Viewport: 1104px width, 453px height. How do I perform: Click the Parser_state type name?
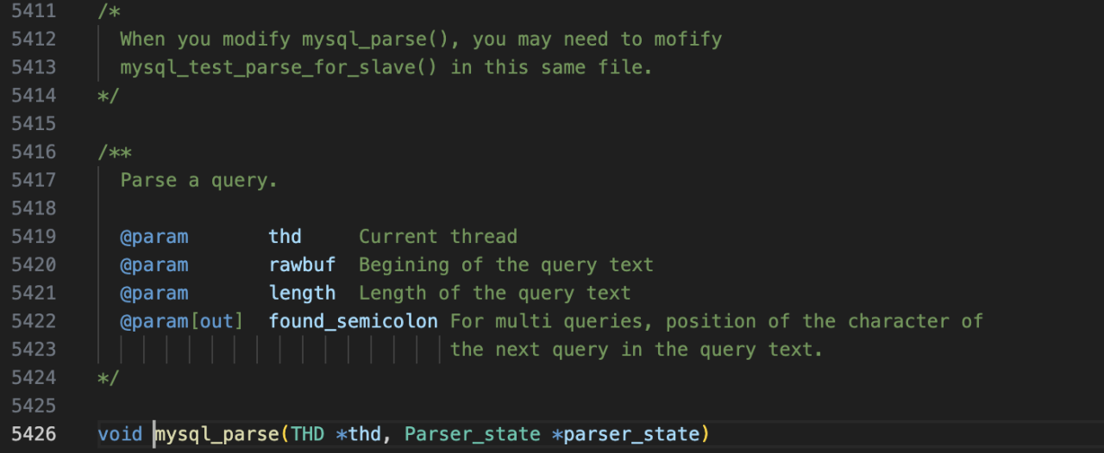[x=473, y=434]
